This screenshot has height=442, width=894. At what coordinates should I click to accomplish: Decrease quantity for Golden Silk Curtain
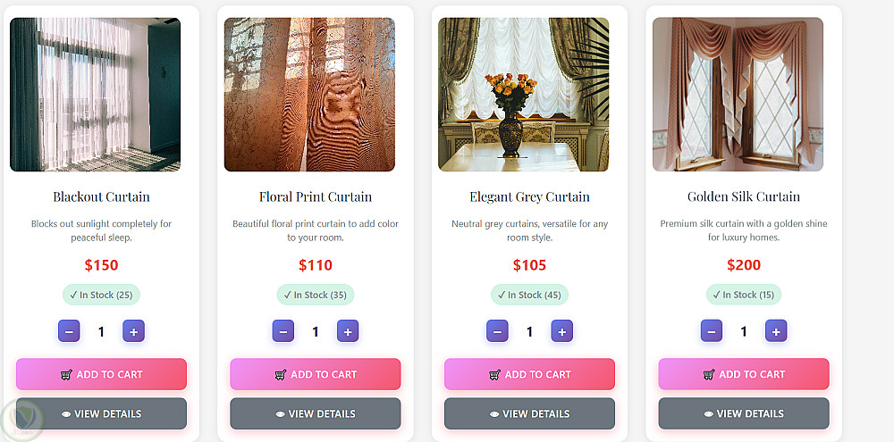coord(712,331)
